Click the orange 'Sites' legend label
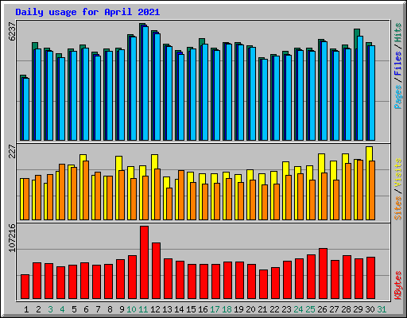 coord(398,208)
